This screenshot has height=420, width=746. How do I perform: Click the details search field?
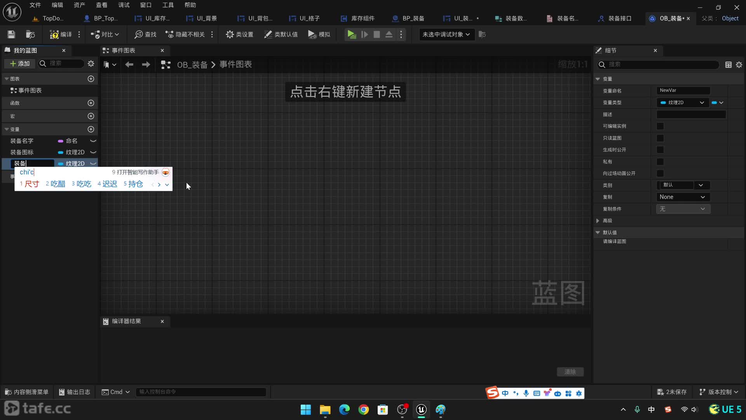pyautogui.click(x=659, y=65)
